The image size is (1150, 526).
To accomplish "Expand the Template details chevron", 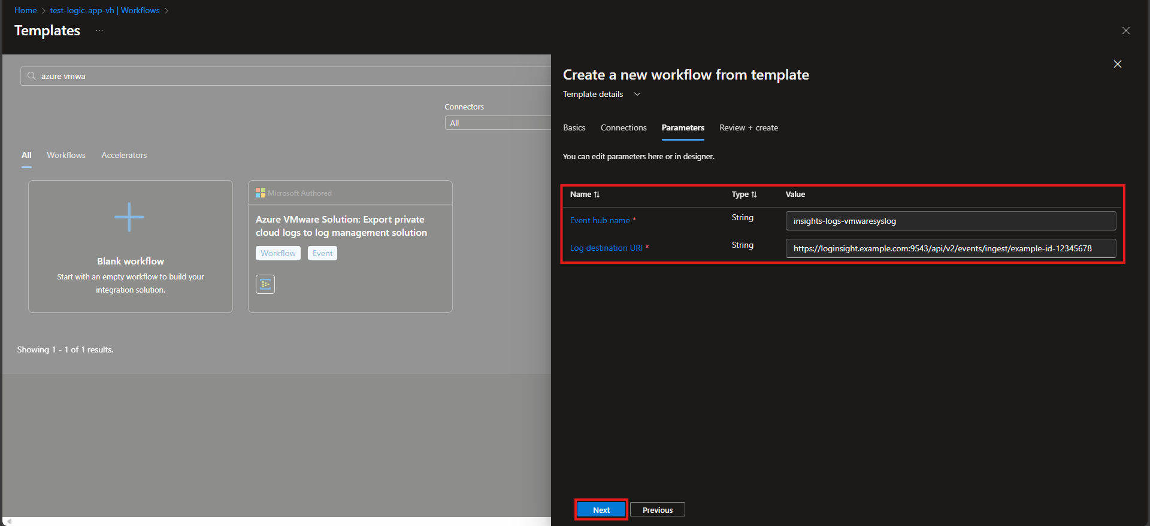I will 637,94.
